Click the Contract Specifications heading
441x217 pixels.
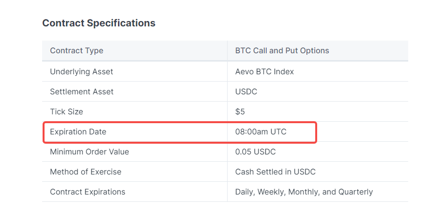[x=99, y=23]
